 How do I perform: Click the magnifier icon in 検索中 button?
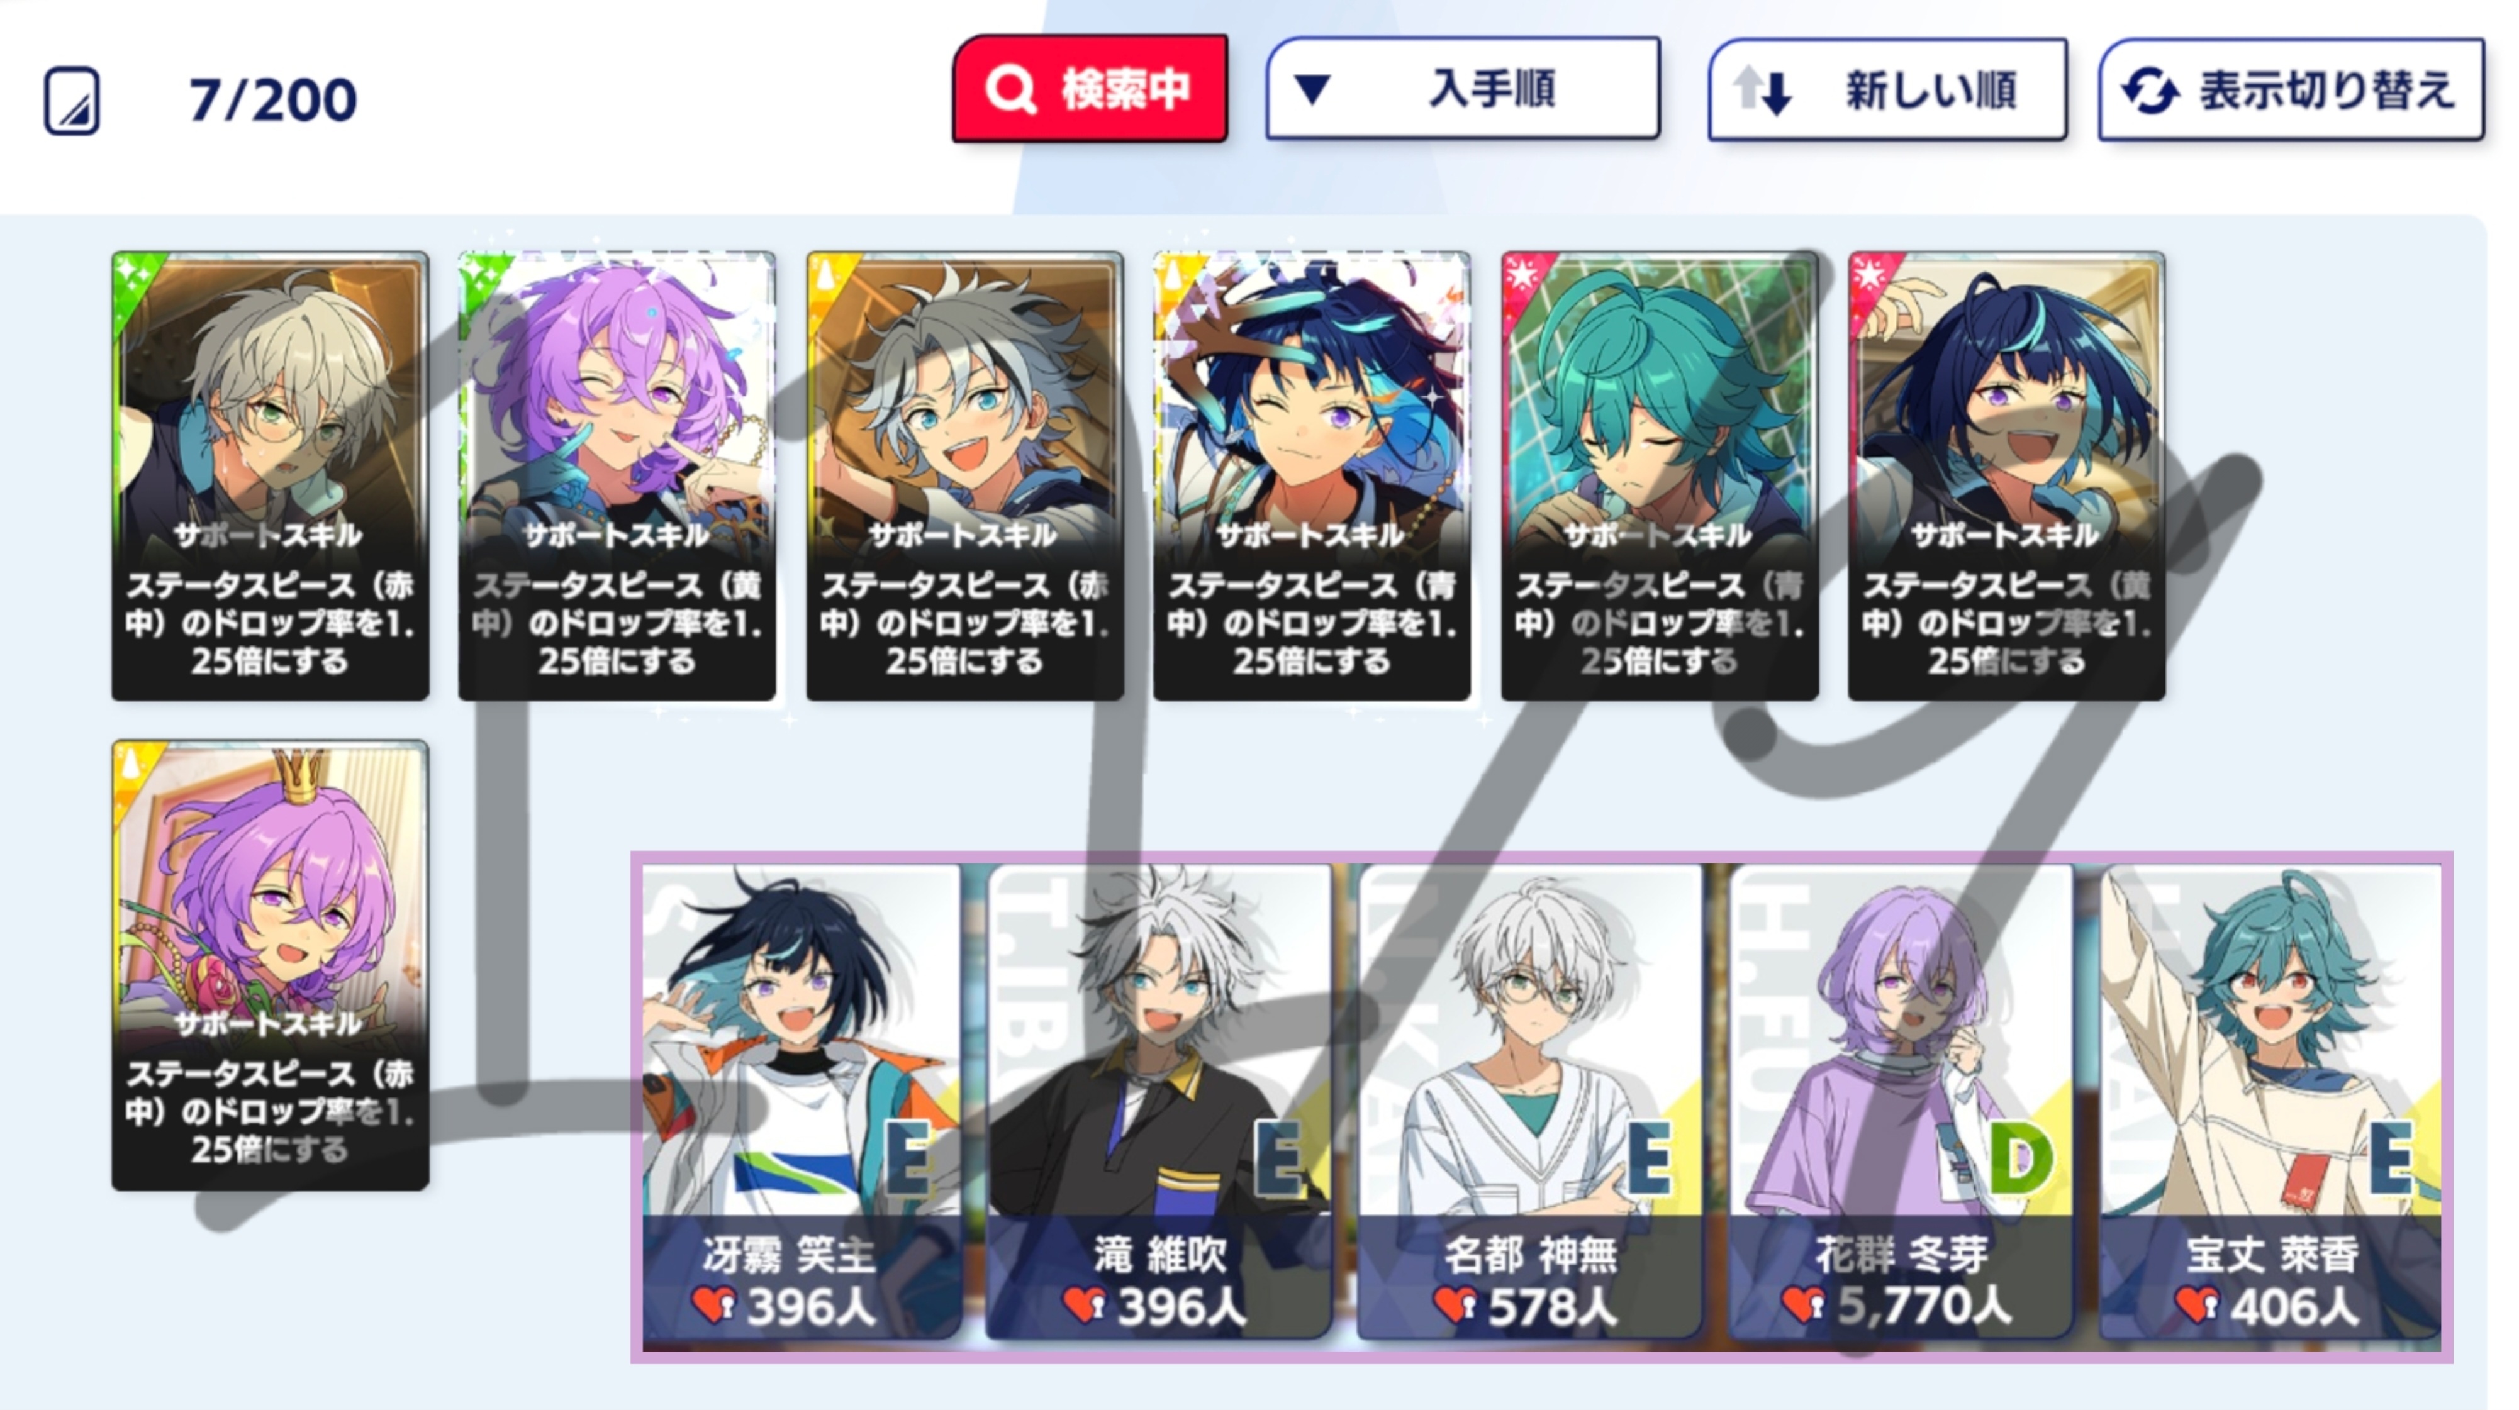pos(1010,90)
